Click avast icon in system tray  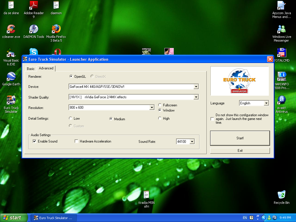275,218
